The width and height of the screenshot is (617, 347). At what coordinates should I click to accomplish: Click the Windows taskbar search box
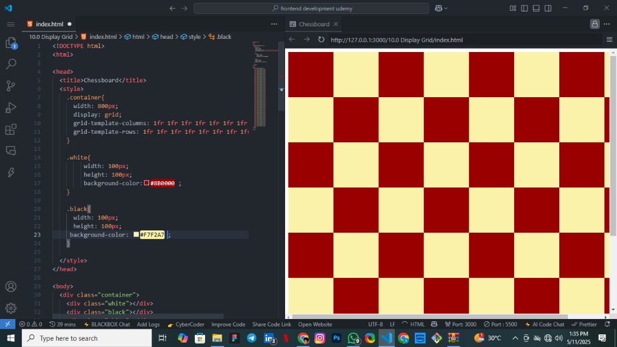pyautogui.click(x=87, y=338)
